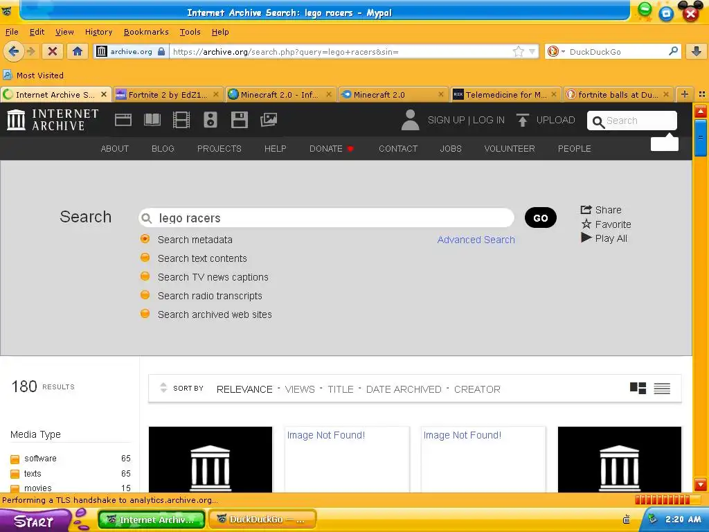Open the Internet Archive Audio speaker icon
Viewport: 709px width, 532px height.
pos(210,120)
